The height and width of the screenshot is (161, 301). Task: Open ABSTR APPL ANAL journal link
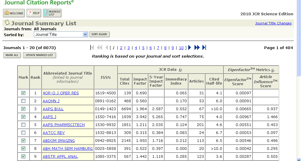coord(60,157)
